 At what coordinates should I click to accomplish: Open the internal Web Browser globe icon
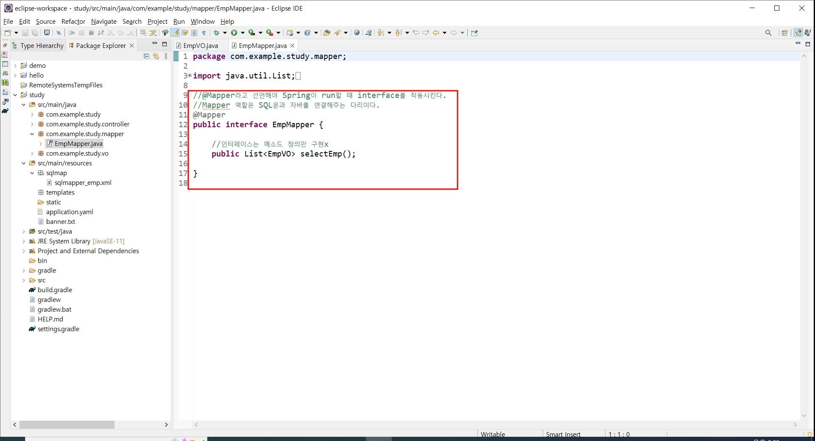(357, 33)
